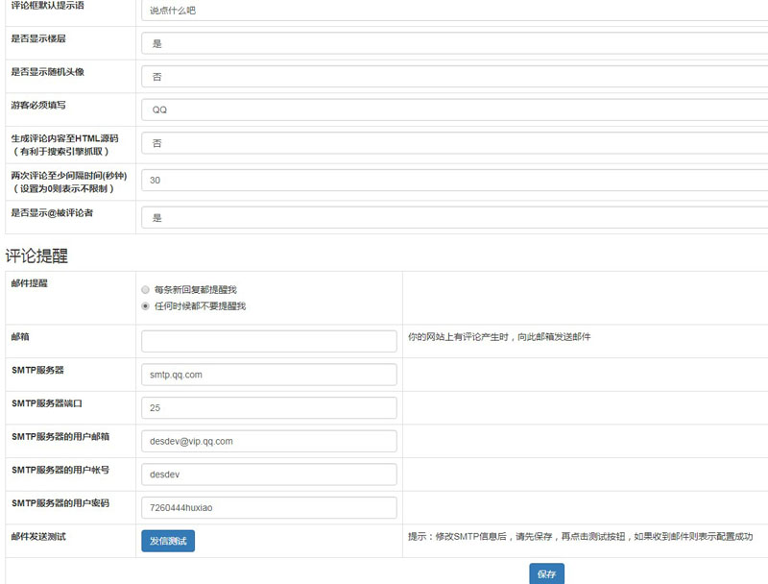This screenshot has width=768, height=584.
Task: Click the empty 邮箱 input field
Action: (269, 341)
